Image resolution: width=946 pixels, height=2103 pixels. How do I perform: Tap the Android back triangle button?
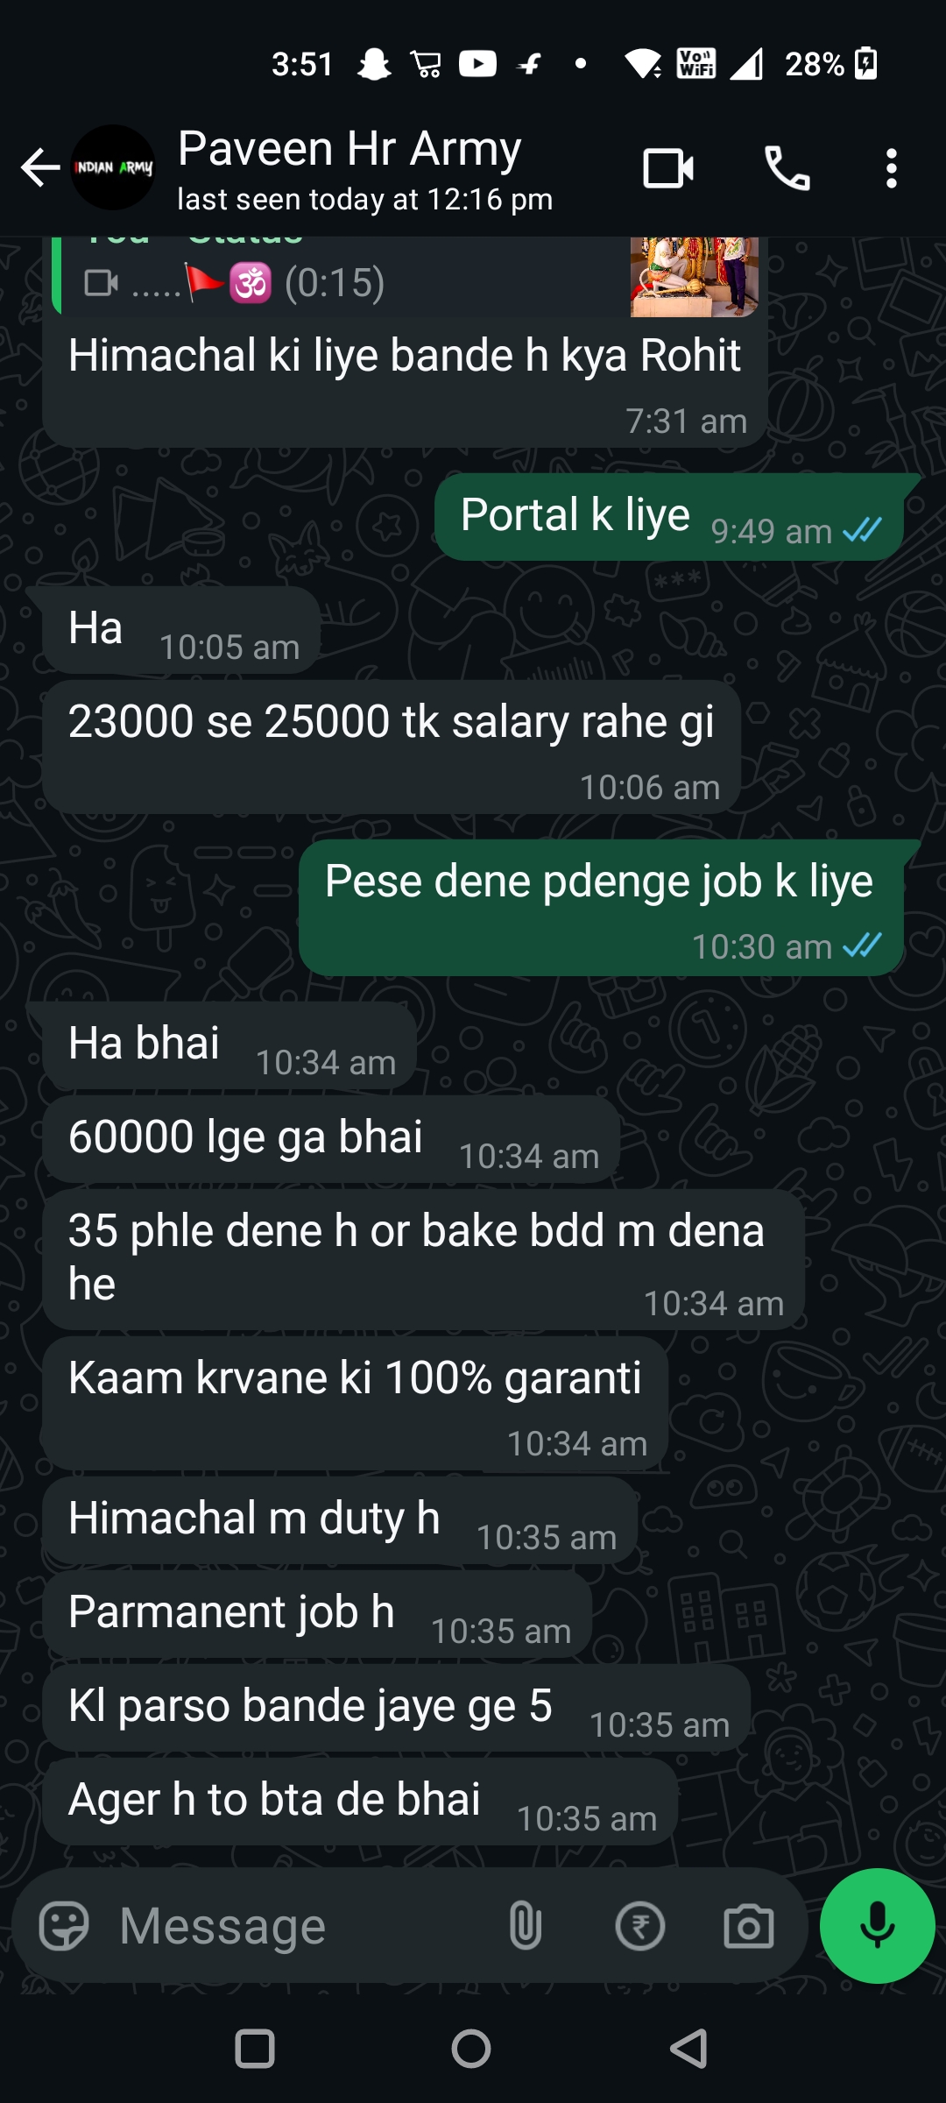click(688, 2050)
